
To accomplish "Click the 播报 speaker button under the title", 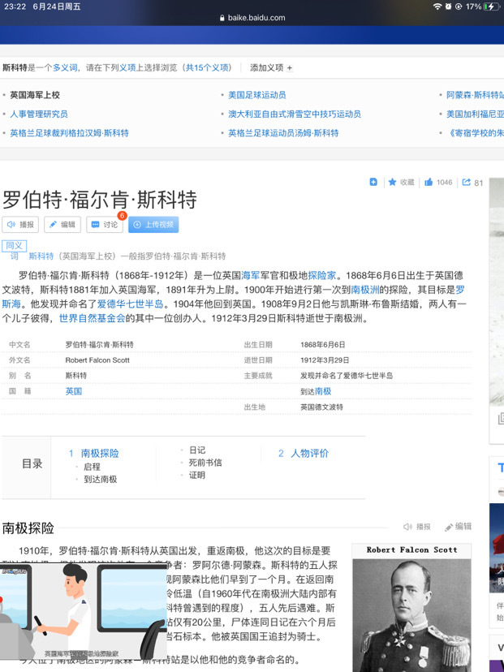I will click(x=20, y=225).
